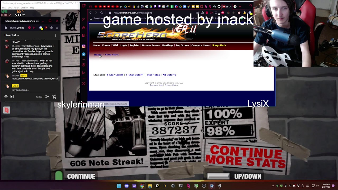The height and width of the screenshot is (190, 338).
Task: Open the Rankings link
Action: click(168, 45)
